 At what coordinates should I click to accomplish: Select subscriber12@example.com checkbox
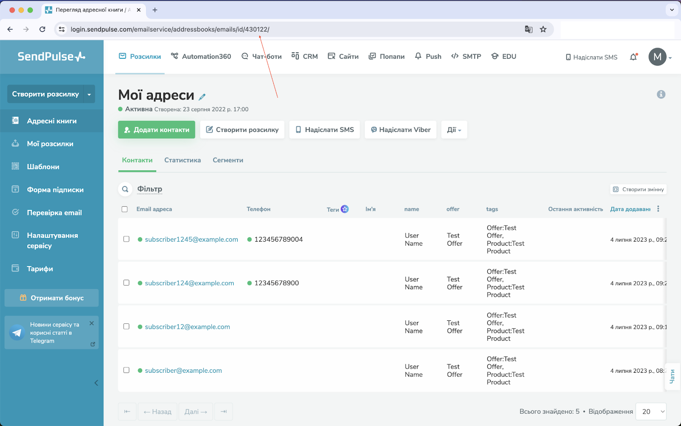pyautogui.click(x=126, y=326)
